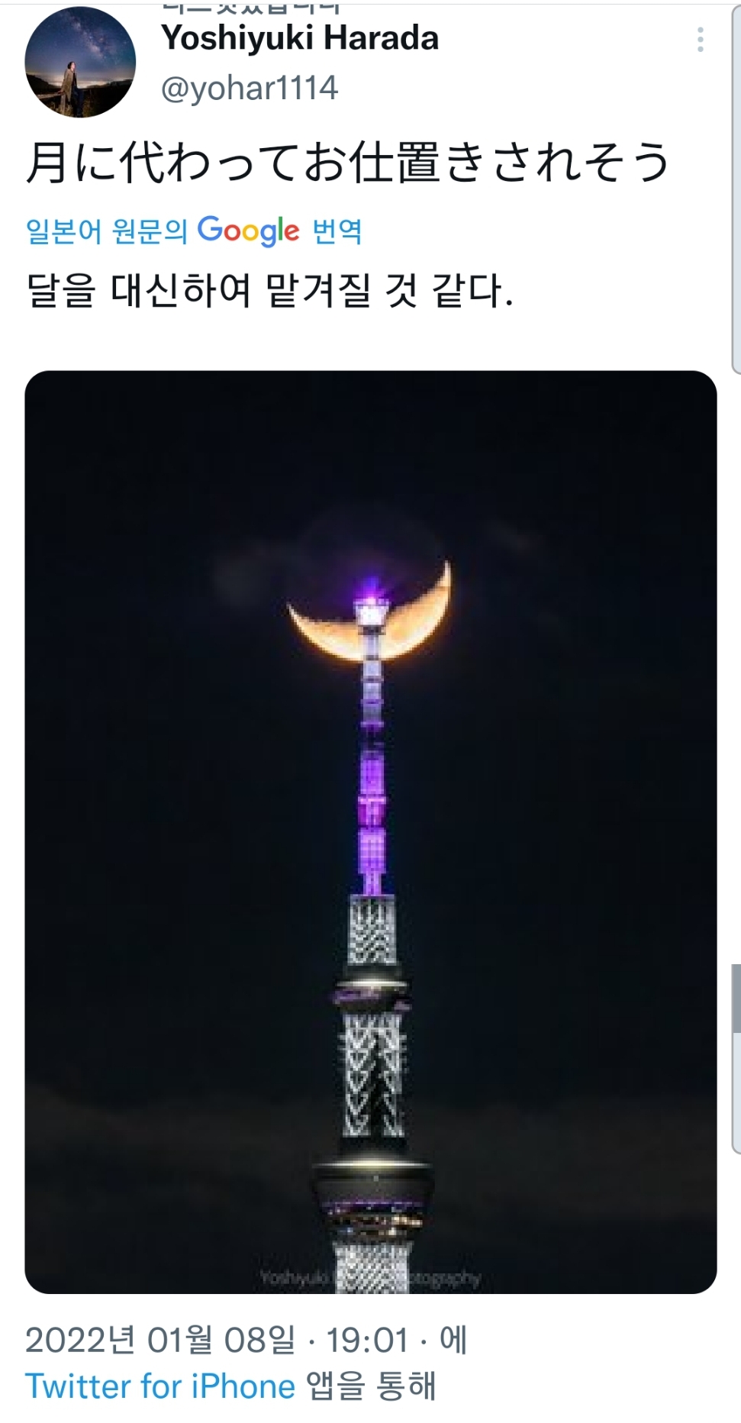Open the Skytree night photo in the tweet
This screenshot has width=741, height=1423.
(371, 832)
